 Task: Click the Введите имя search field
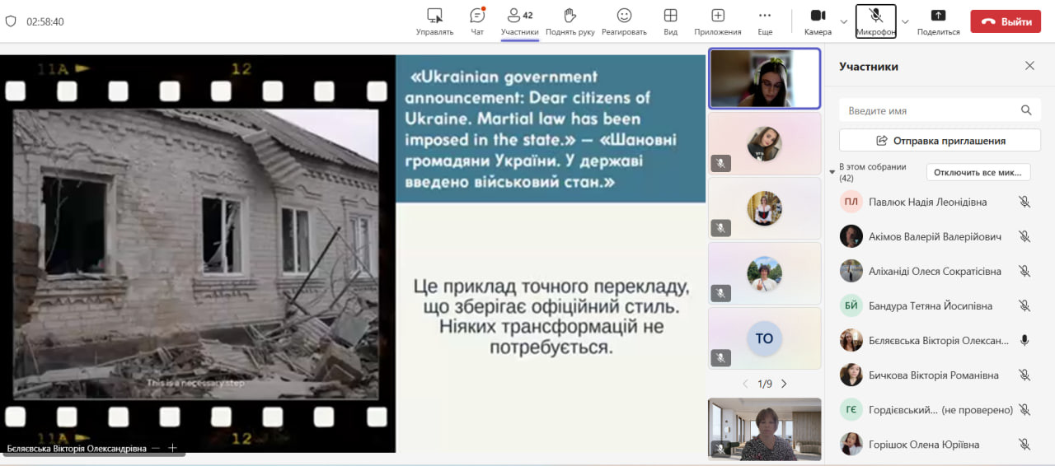pos(927,110)
